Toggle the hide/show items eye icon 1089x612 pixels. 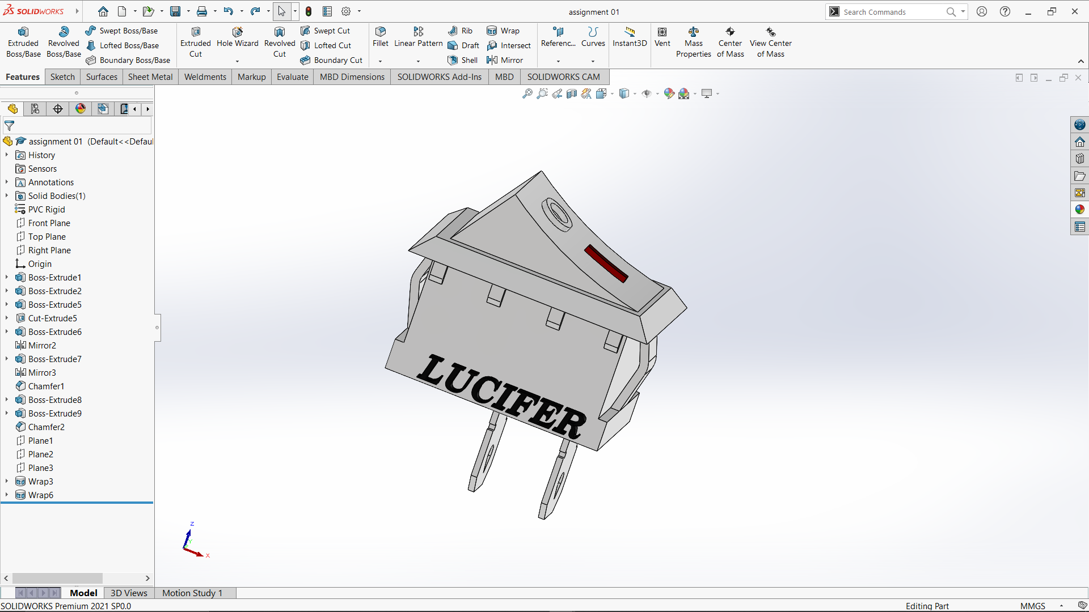(x=647, y=93)
